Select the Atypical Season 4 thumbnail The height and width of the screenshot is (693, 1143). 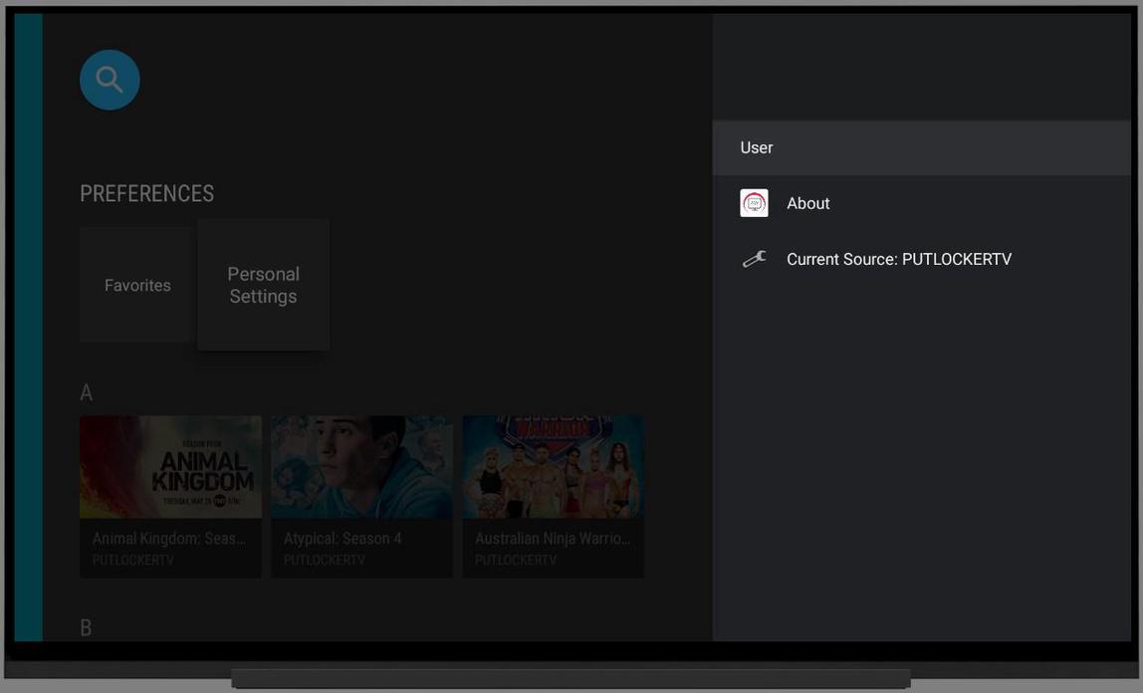(361, 466)
